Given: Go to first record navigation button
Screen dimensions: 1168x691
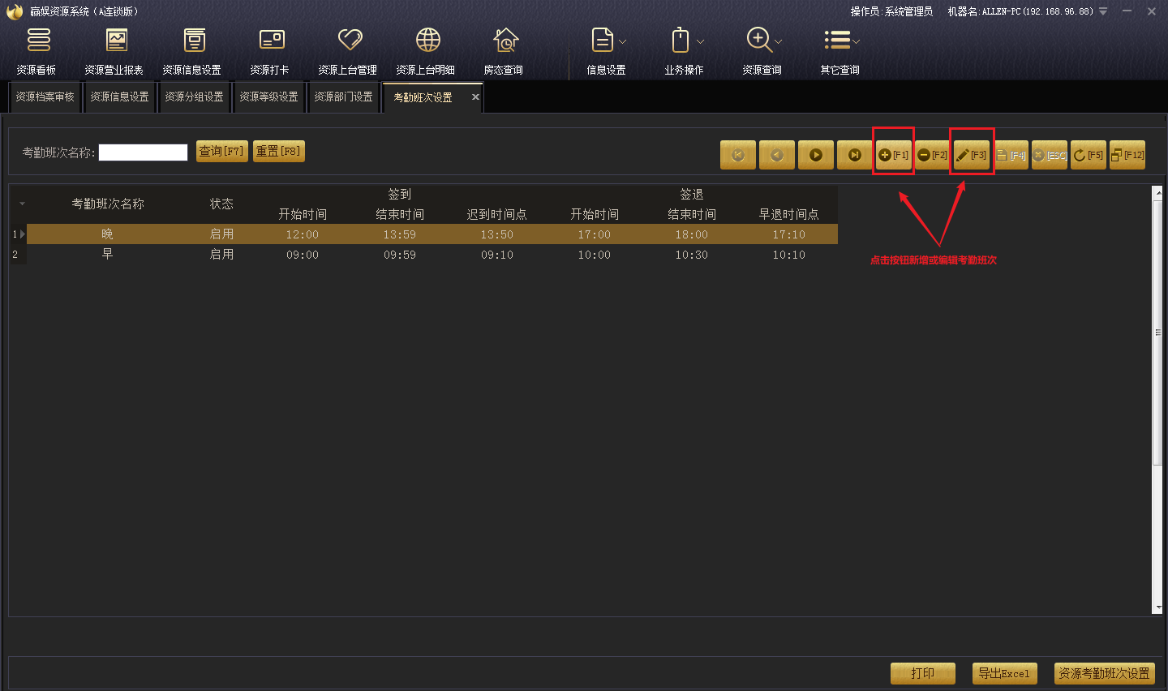Looking at the screenshot, I should tap(738, 155).
